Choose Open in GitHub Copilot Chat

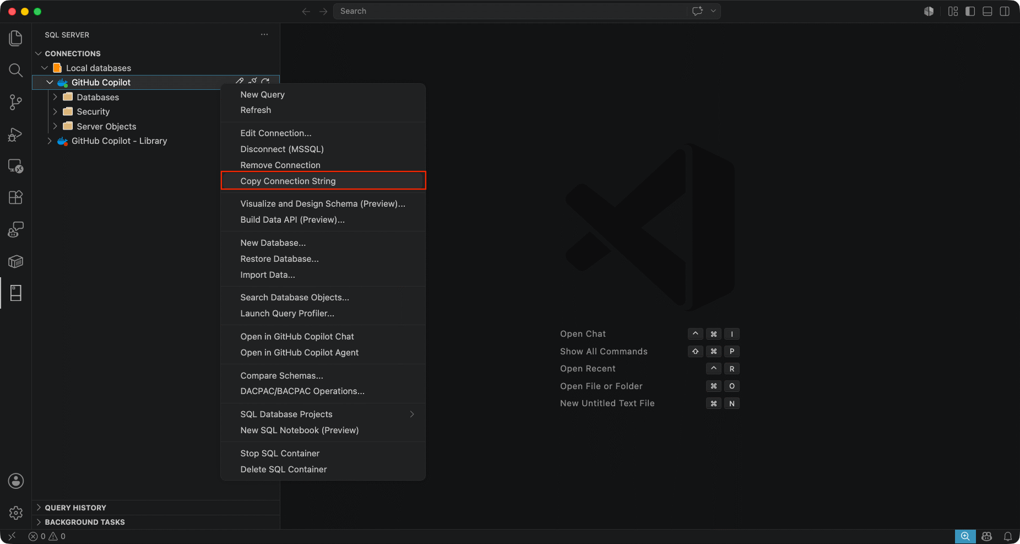pyautogui.click(x=323, y=337)
